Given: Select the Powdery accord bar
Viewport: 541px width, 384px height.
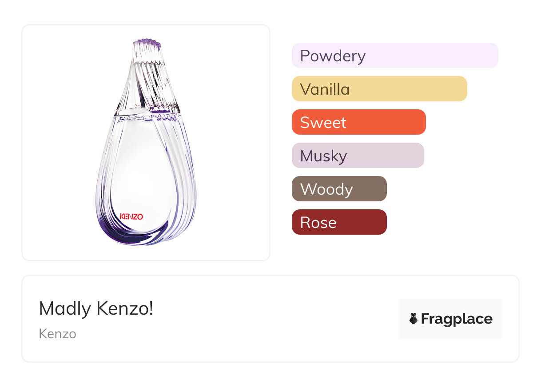Looking at the screenshot, I should (x=394, y=56).
